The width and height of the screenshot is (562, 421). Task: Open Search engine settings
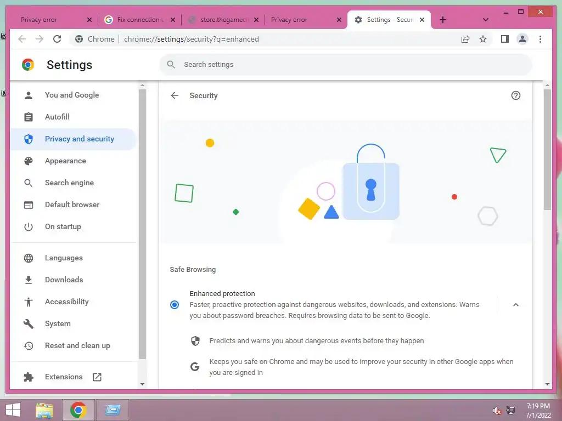(74, 183)
